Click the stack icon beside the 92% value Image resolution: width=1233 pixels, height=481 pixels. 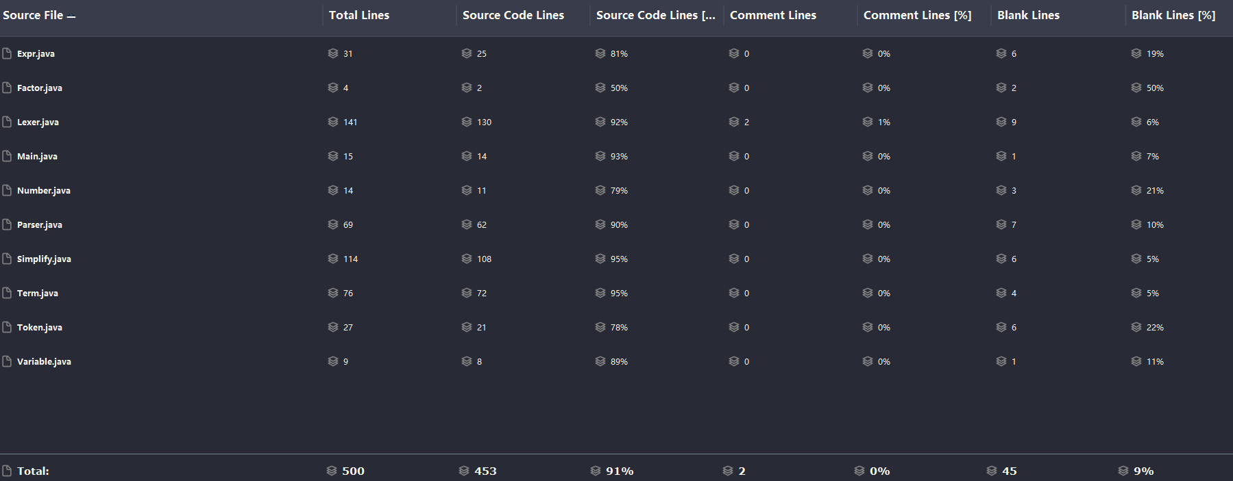(x=600, y=122)
